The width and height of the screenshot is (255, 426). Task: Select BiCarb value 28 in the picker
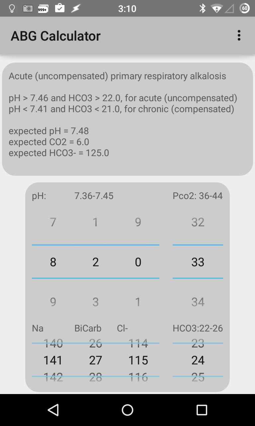click(x=96, y=377)
